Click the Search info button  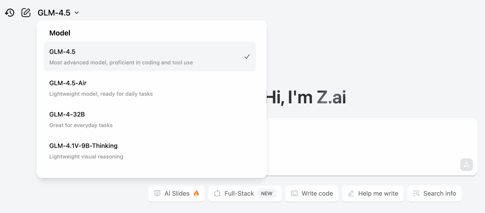[434, 193]
